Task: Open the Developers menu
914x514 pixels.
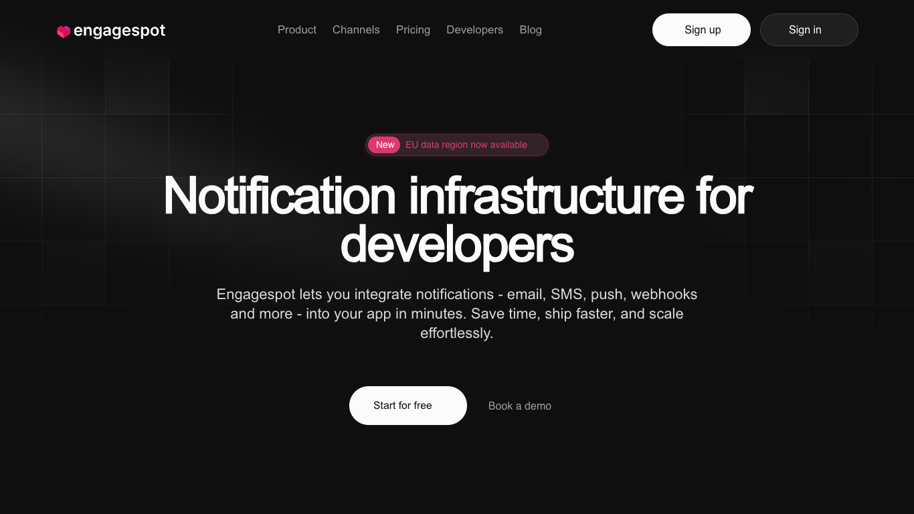Action: (x=474, y=30)
